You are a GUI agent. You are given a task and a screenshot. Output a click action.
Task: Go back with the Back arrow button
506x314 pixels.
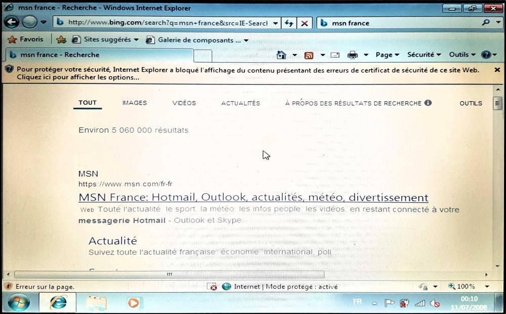click(x=12, y=22)
